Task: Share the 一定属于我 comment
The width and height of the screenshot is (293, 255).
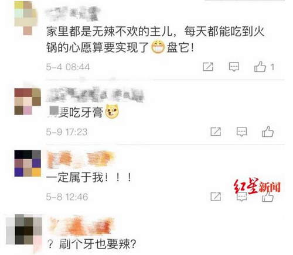Action: 216,197
